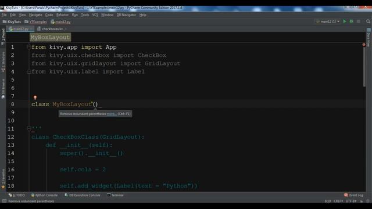The height and width of the screenshot is (209, 372).
Task: Open the Help menu
Action: [x=143, y=15]
